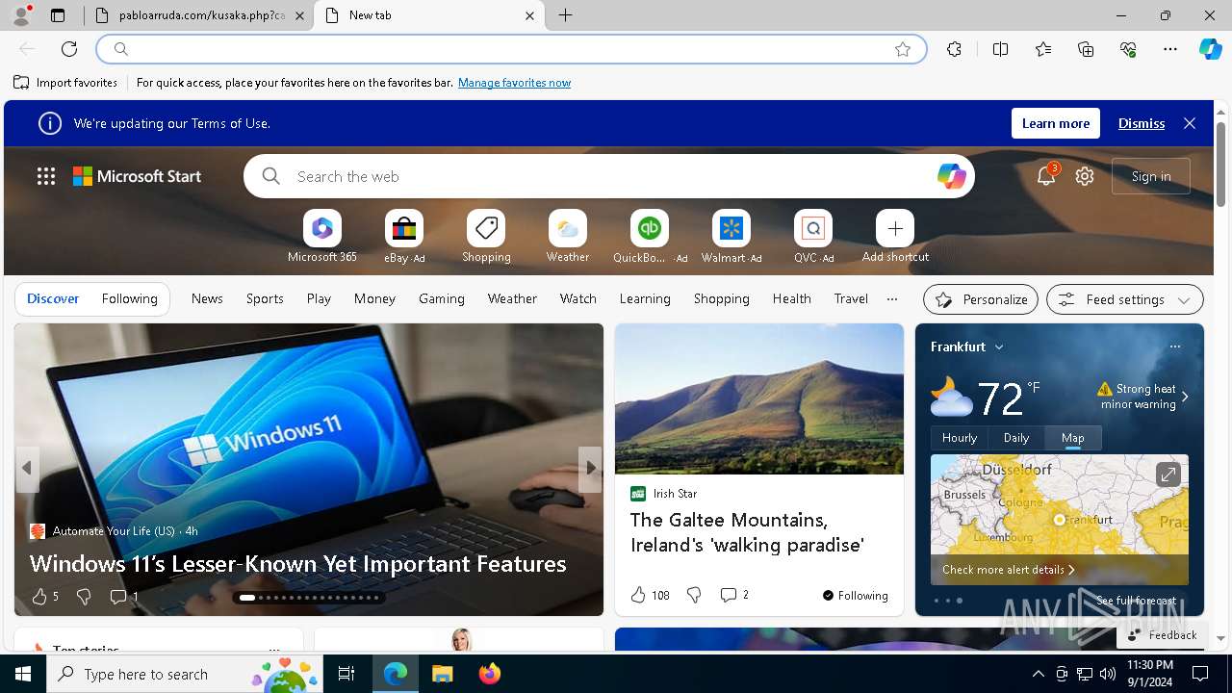Open File Explorer from the taskbar
Image resolution: width=1232 pixels, height=693 pixels.
[x=443, y=674]
